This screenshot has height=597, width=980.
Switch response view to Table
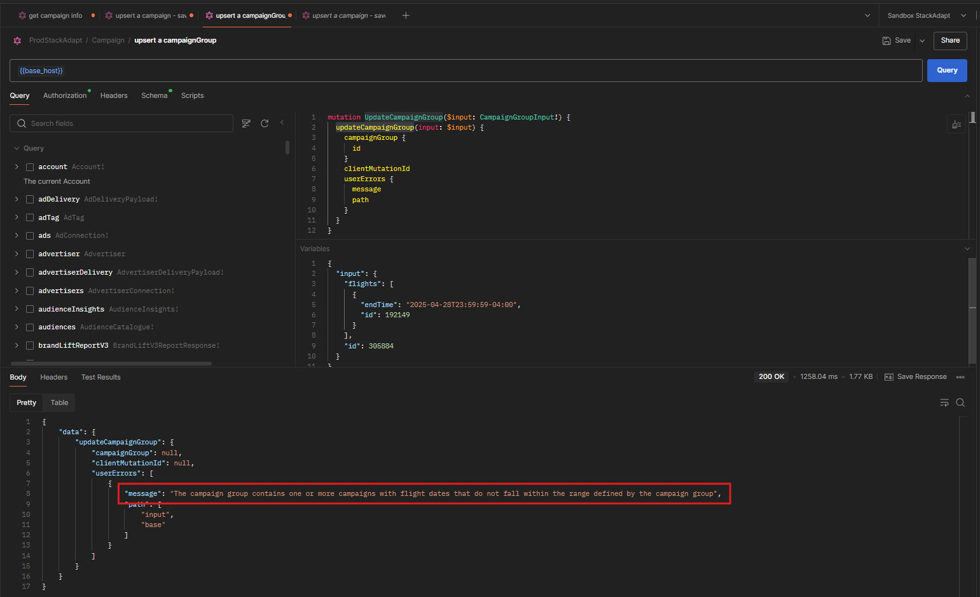(59, 402)
